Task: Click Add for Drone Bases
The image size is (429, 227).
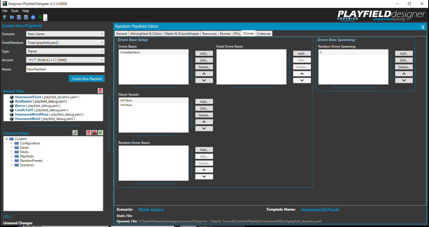Action: click(204, 54)
